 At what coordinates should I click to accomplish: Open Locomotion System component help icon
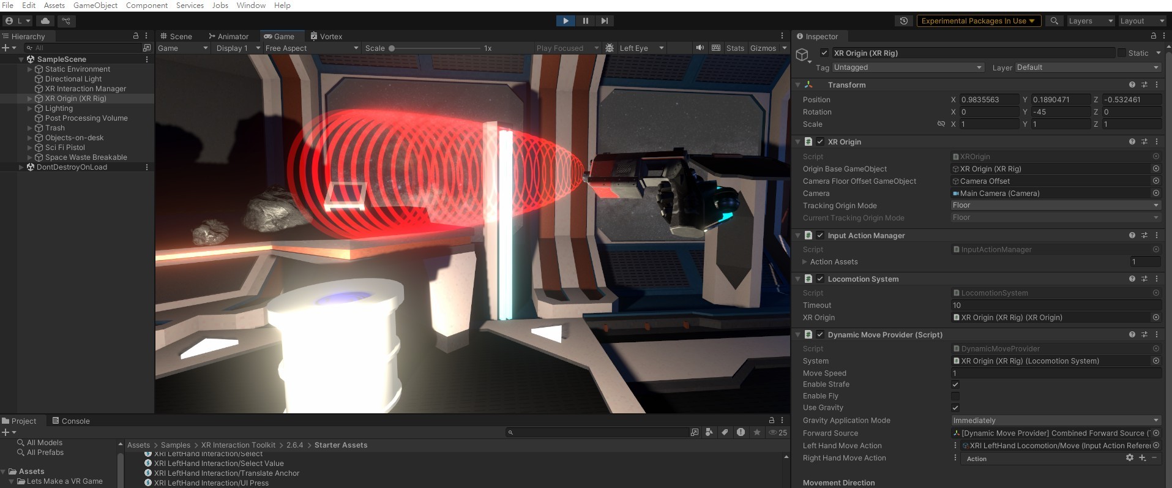pyautogui.click(x=1132, y=279)
